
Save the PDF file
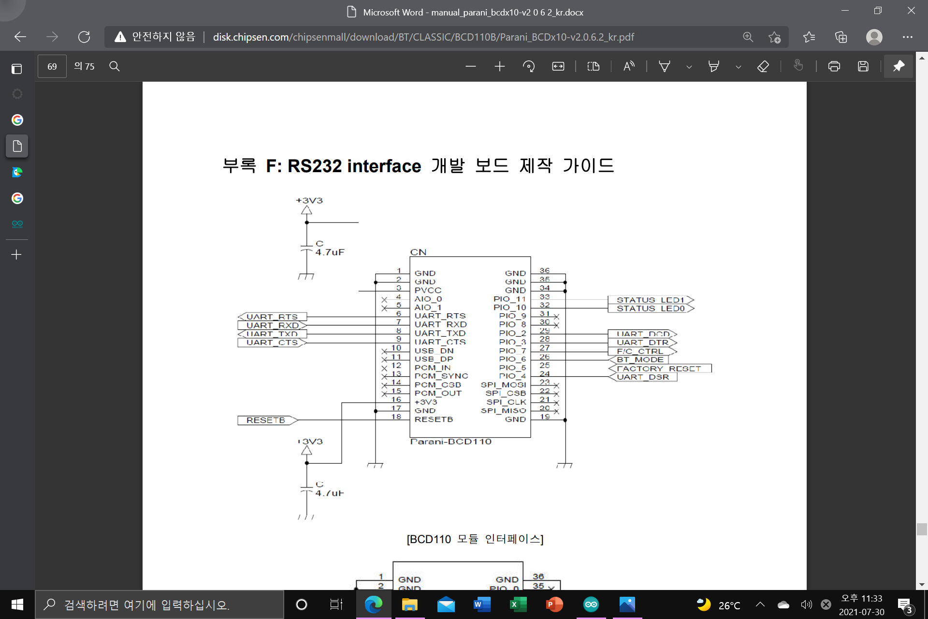tap(863, 66)
